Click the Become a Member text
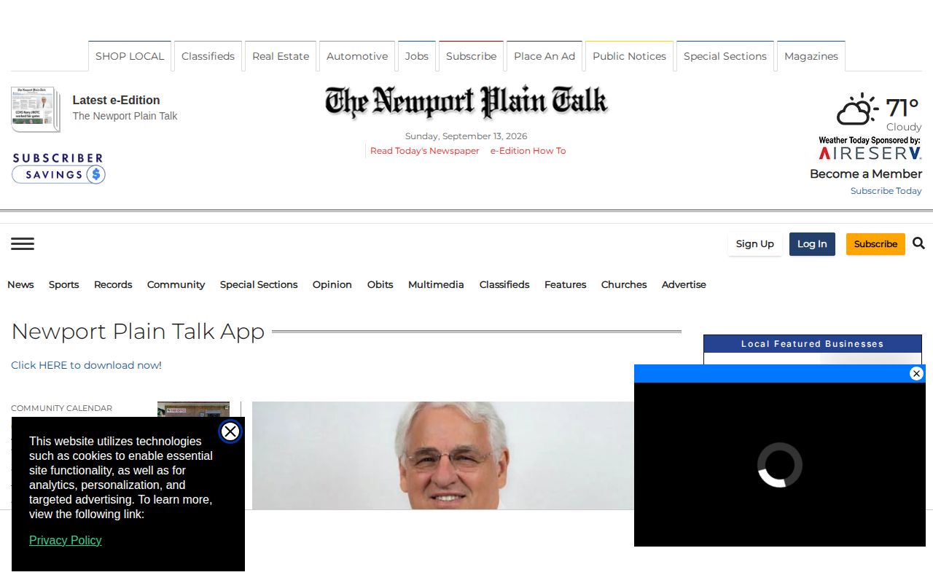933x583 pixels. pyautogui.click(x=866, y=173)
